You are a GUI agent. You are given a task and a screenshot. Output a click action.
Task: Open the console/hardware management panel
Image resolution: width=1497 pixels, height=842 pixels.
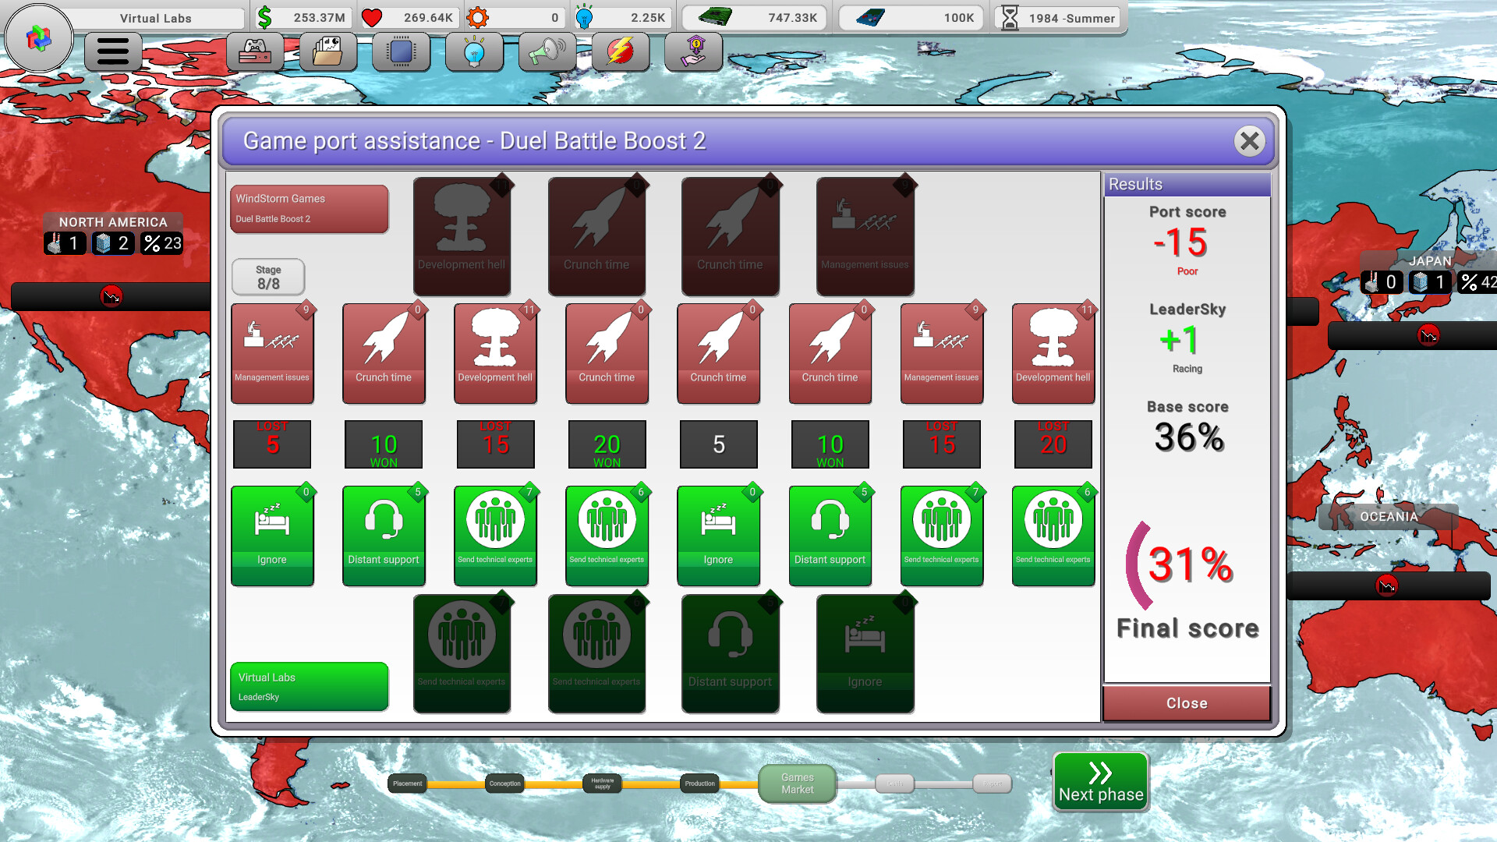pos(256,52)
